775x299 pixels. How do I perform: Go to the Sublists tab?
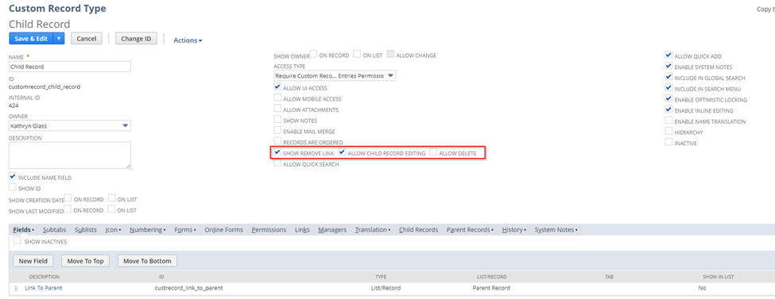tap(86, 230)
